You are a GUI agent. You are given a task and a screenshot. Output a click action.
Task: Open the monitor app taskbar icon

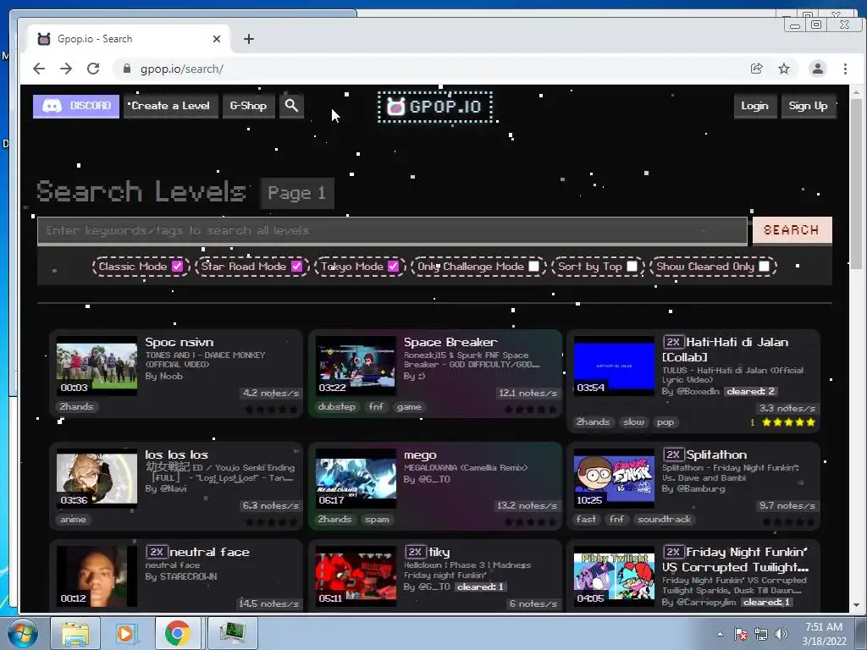232,633
